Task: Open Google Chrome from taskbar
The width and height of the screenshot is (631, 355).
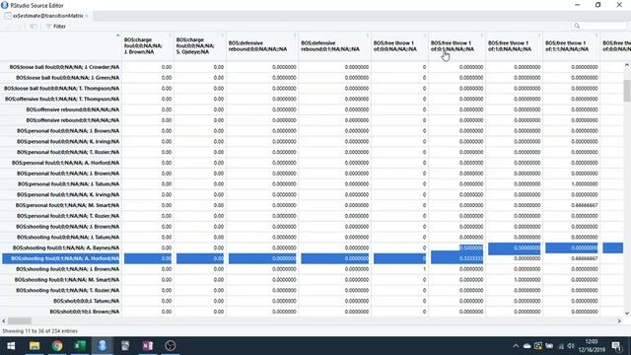Action: tap(57, 346)
